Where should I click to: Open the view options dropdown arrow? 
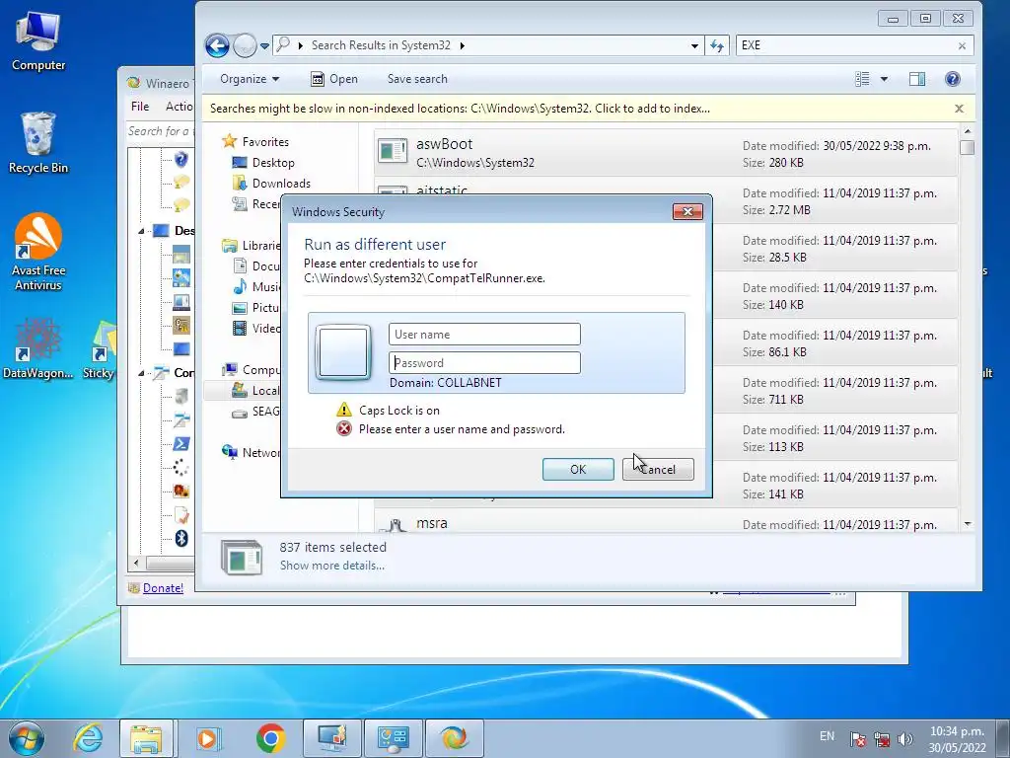click(x=884, y=79)
